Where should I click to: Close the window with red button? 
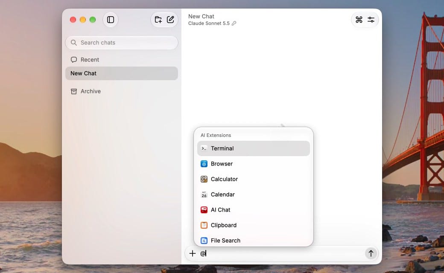pyautogui.click(x=73, y=20)
